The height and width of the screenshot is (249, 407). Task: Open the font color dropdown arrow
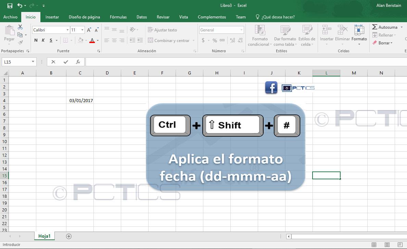tap(98, 40)
